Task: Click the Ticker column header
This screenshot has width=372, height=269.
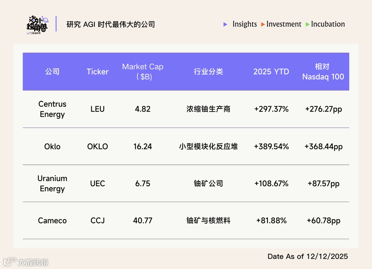Action: pos(97,71)
